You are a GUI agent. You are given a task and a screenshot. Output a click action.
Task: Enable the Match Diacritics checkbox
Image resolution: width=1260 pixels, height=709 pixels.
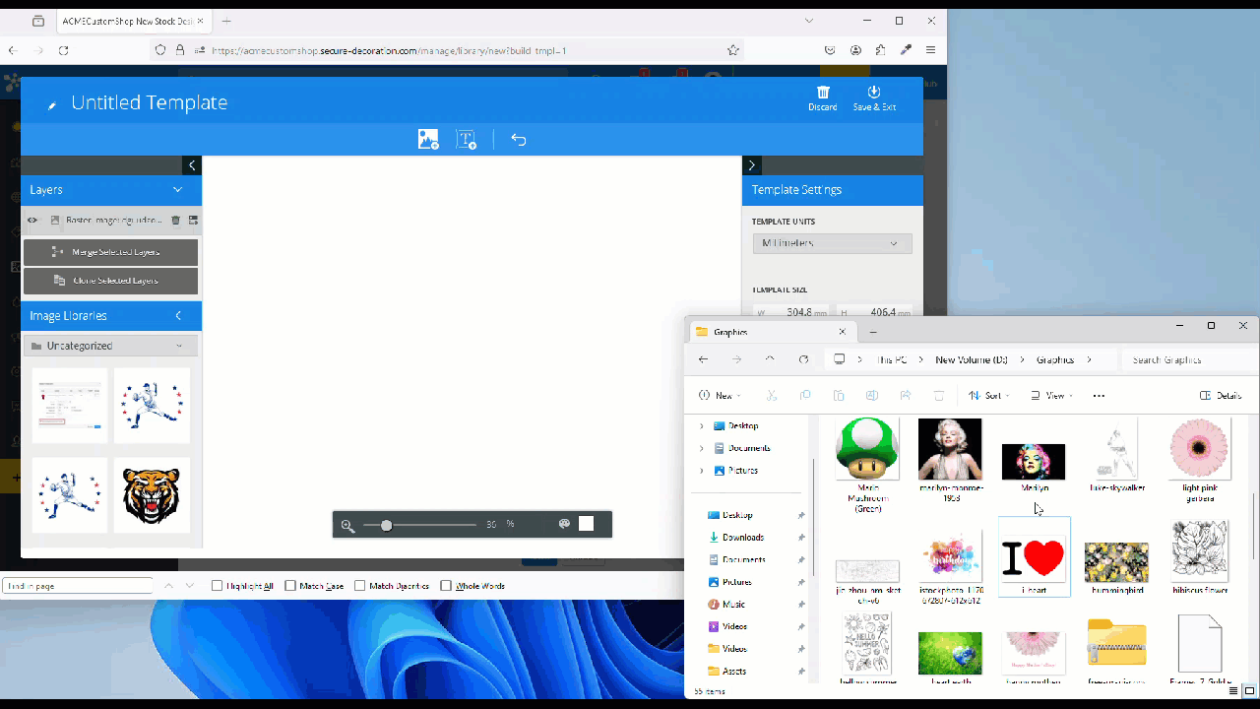click(x=360, y=586)
